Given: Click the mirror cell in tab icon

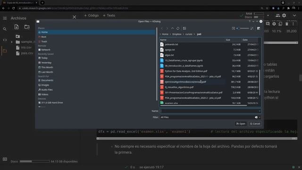Looking at the screenshot, I should [x=280, y=24].
